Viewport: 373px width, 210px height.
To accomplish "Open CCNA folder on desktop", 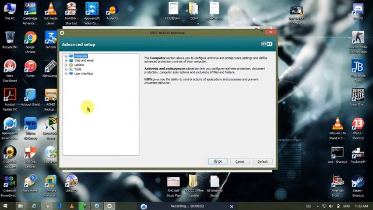I will tap(194, 11).
